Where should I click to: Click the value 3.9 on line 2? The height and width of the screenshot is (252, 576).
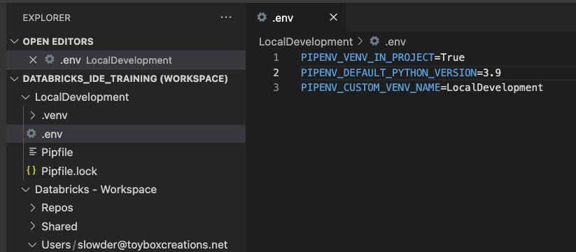pos(492,73)
